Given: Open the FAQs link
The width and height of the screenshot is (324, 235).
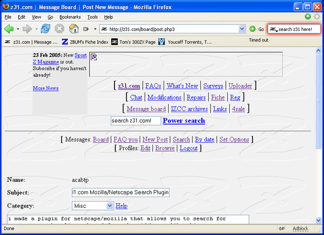Looking at the screenshot, I should 153,85.
